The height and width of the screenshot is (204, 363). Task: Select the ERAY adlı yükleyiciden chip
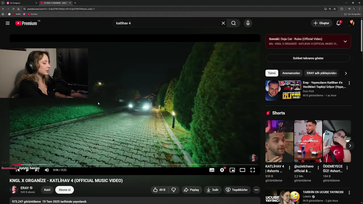tap(322, 73)
